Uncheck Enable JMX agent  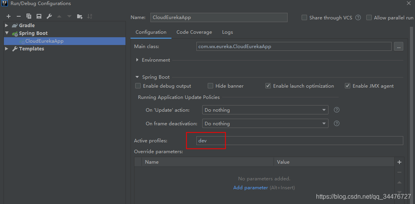click(348, 86)
